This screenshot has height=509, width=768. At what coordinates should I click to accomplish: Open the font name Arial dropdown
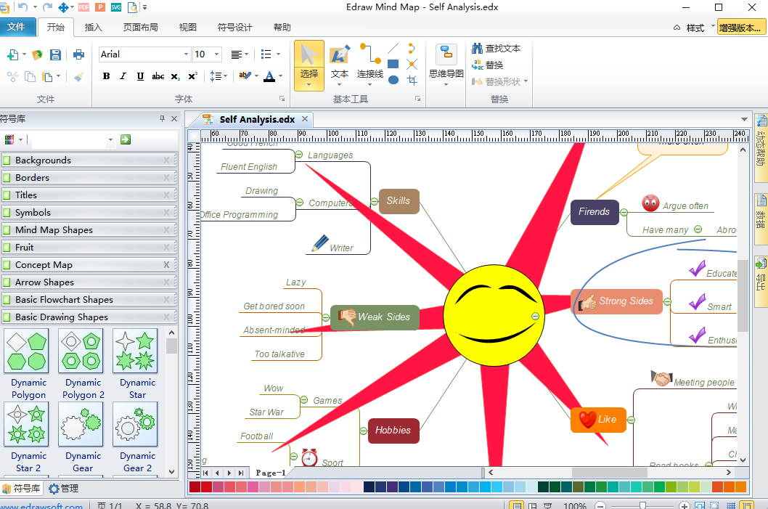pos(186,54)
